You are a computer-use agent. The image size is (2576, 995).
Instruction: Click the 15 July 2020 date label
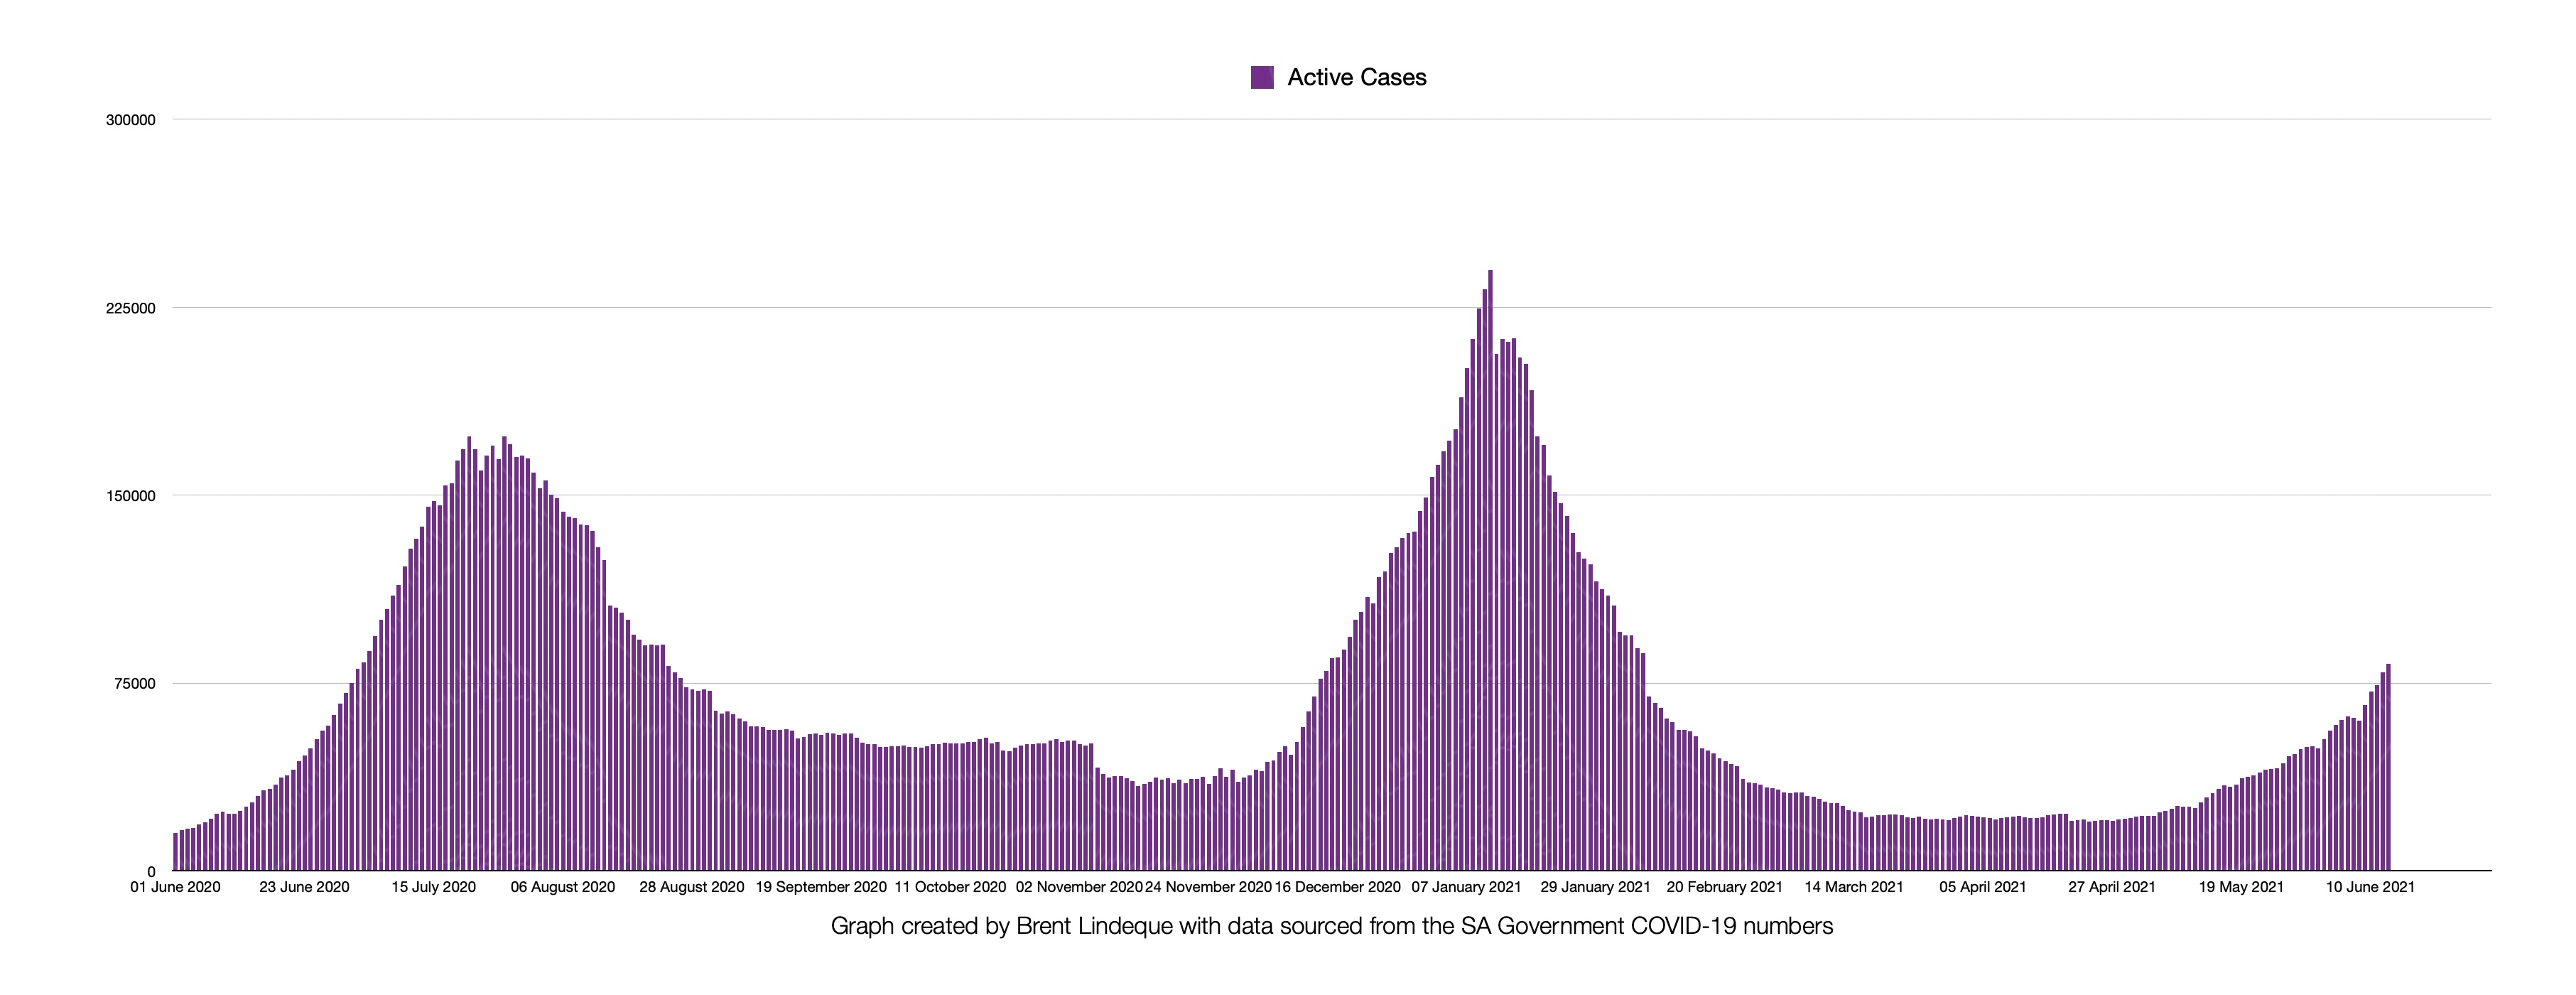click(433, 887)
